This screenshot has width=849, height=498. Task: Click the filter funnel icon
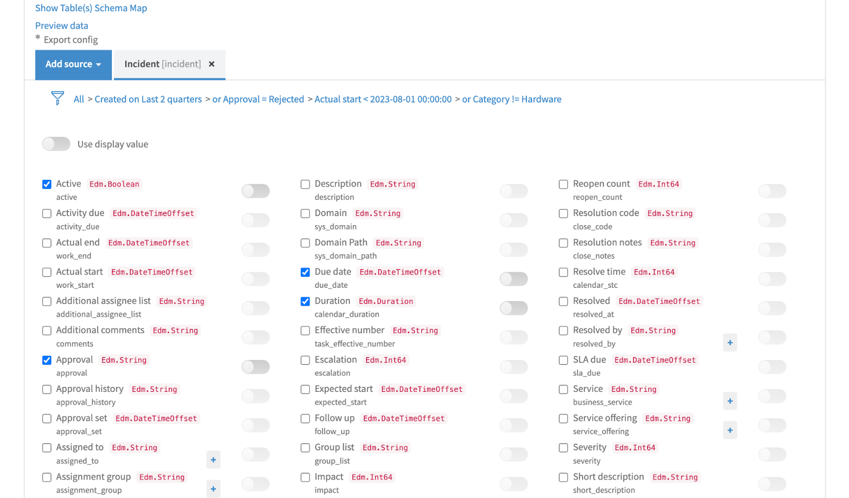tap(57, 99)
